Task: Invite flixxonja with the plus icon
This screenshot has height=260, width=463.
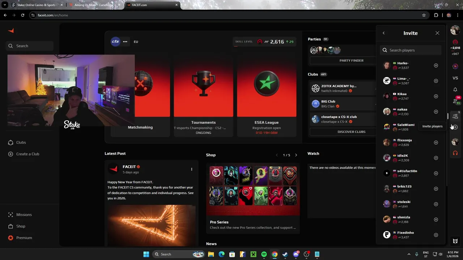Action: coord(436,142)
